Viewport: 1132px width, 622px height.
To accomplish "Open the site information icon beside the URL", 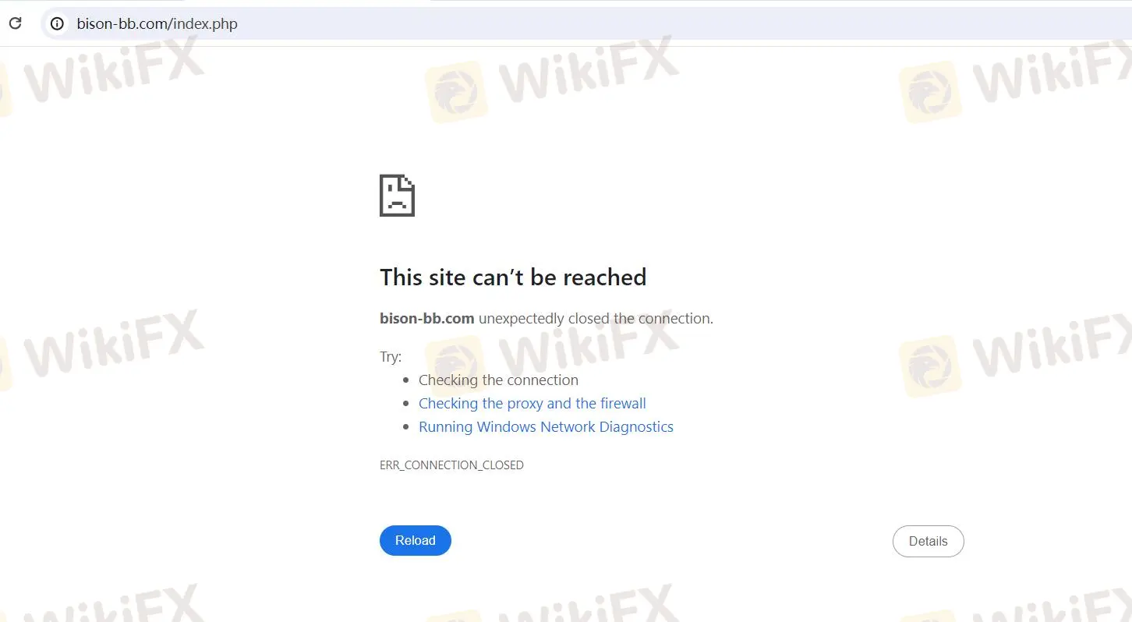I will pos(57,24).
